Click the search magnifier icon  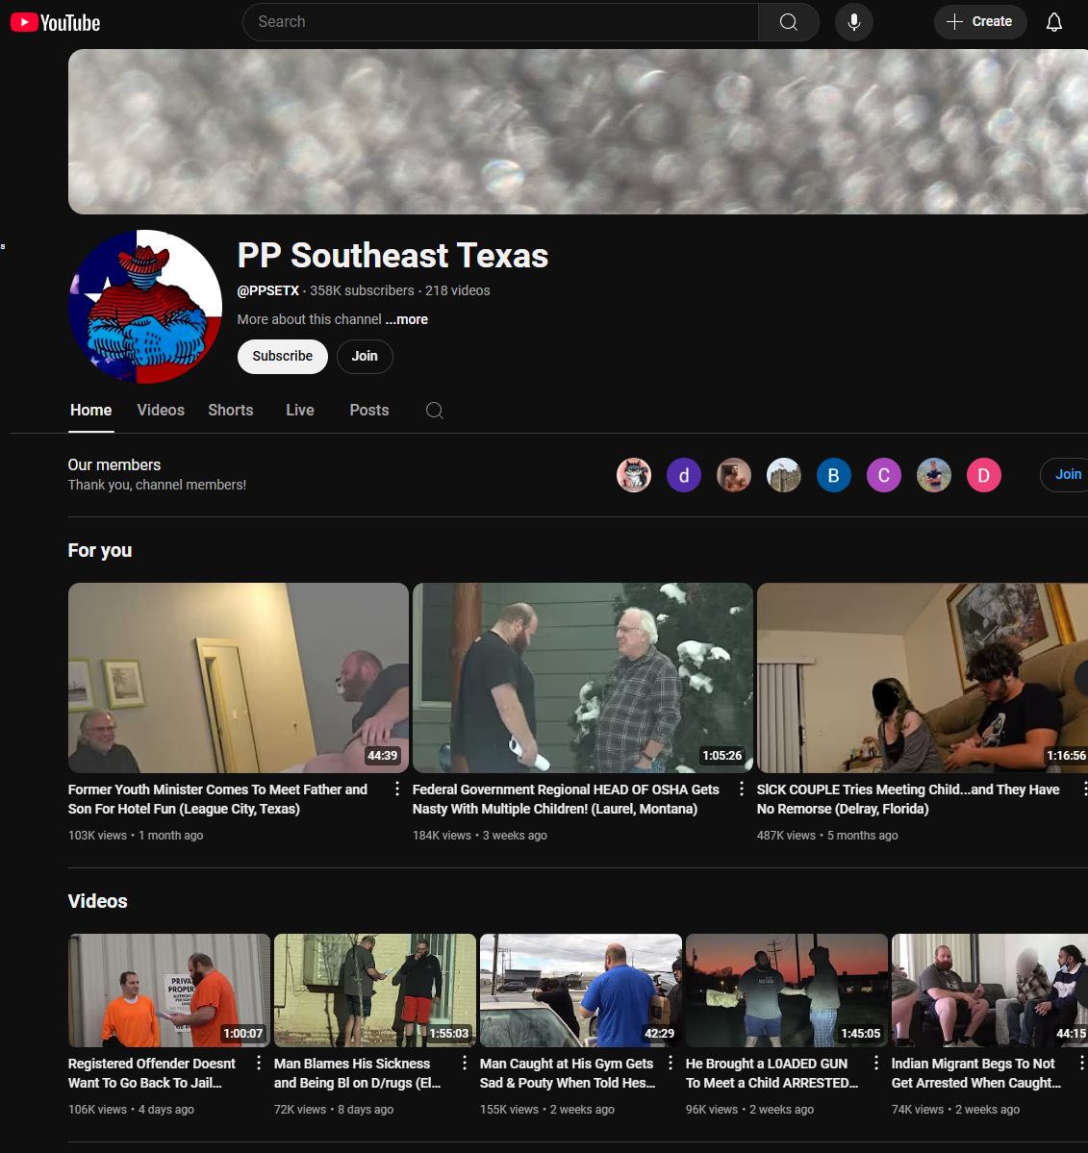[x=788, y=21]
